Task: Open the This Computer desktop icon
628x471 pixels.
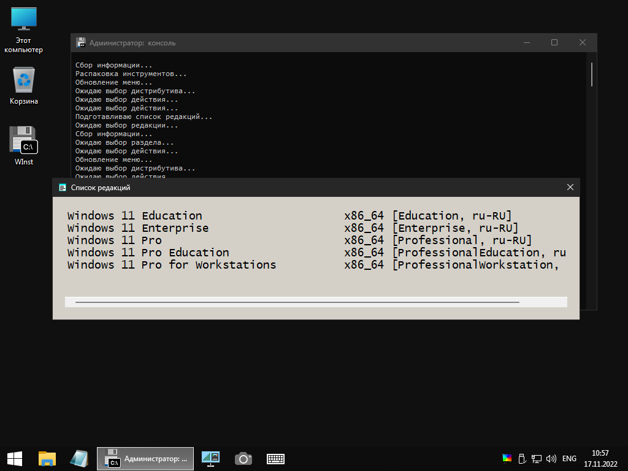Action: click(24, 31)
